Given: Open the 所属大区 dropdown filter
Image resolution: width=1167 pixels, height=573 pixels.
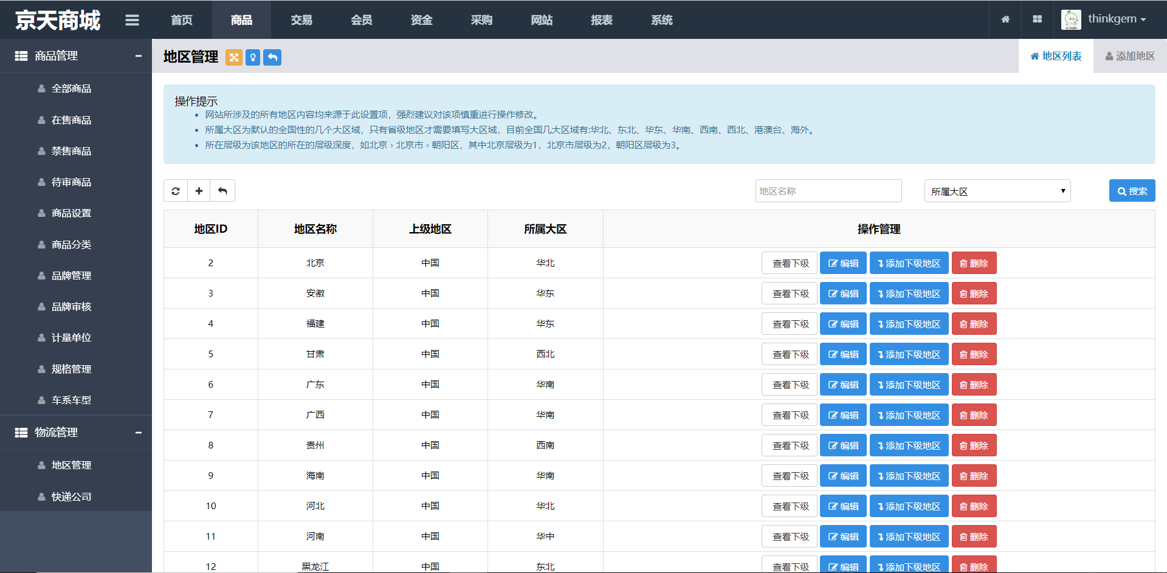Looking at the screenshot, I should [x=997, y=191].
